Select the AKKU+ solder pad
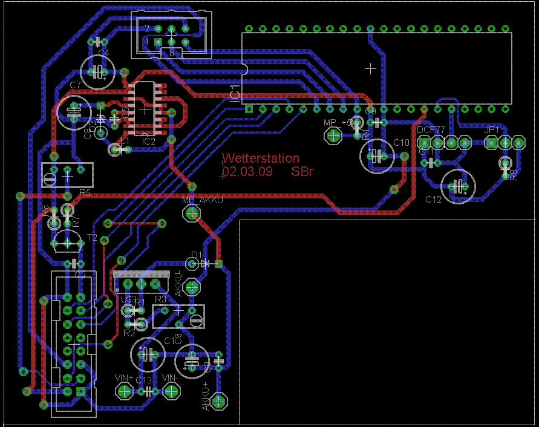 (x=218, y=401)
